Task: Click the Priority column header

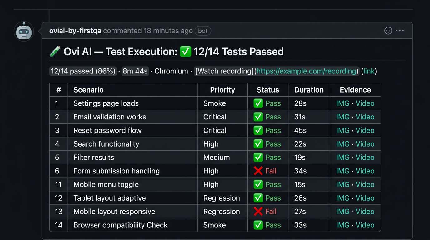Action: (x=222, y=90)
